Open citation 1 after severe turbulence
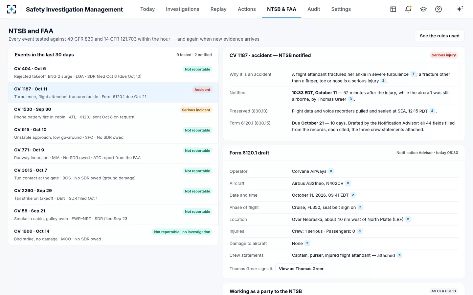This screenshot has width=473, height=295. [x=413, y=74]
